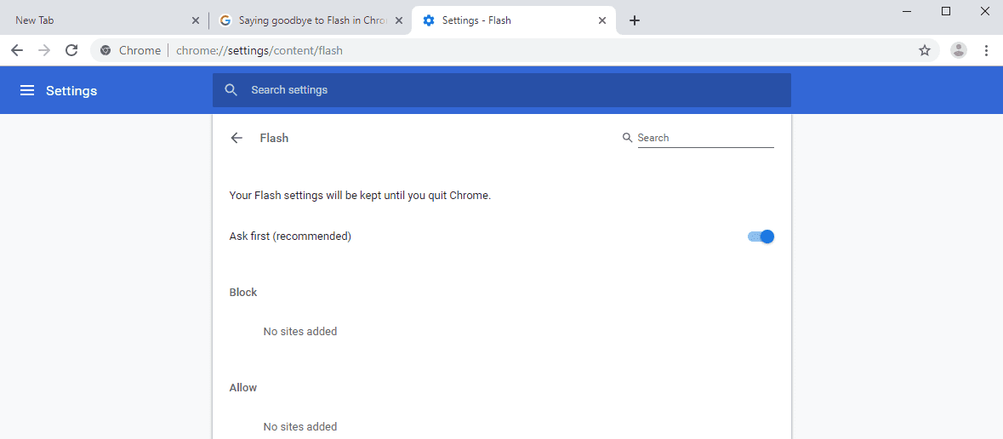
Task: Close the Saying goodbye to Flash tab
Action: (399, 20)
